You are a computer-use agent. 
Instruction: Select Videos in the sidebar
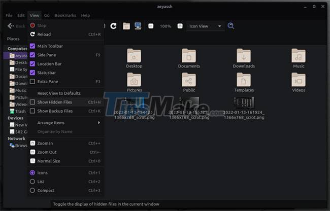[x=18, y=104]
